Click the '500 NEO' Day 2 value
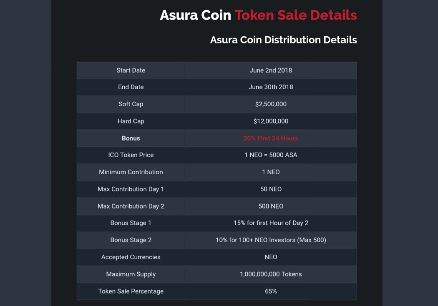Viewport: 438px width, 306px height. 271,206
